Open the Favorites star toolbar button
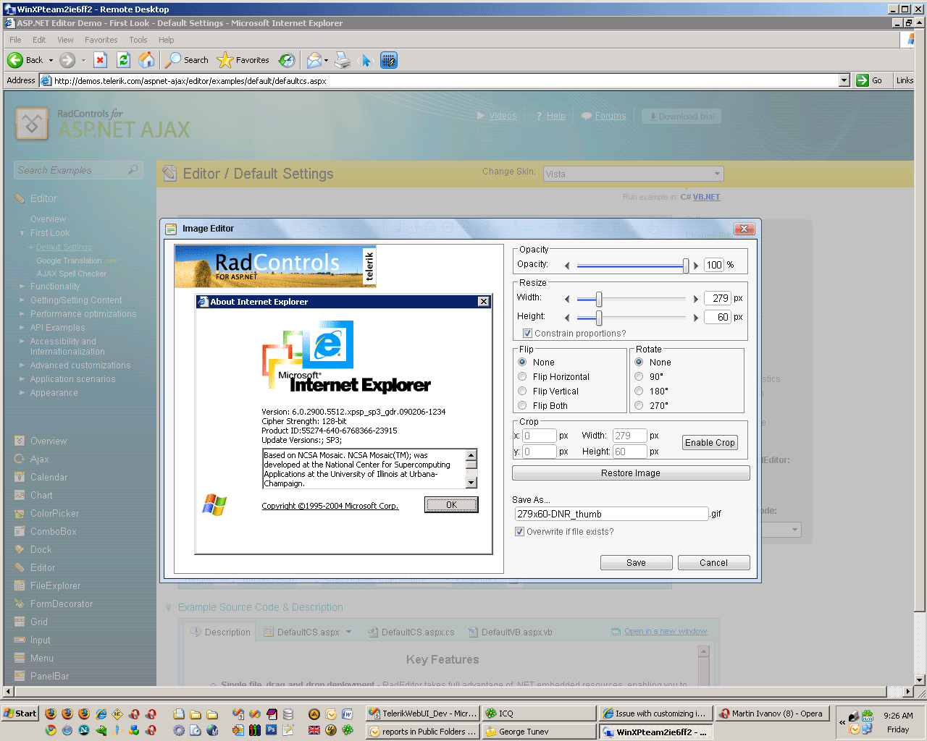927x741 pixels. [225, 60]
